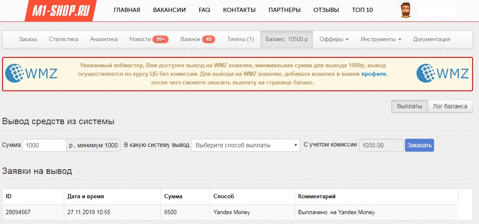Click the M1-SHOP.RU logo

tap(61, 10)
